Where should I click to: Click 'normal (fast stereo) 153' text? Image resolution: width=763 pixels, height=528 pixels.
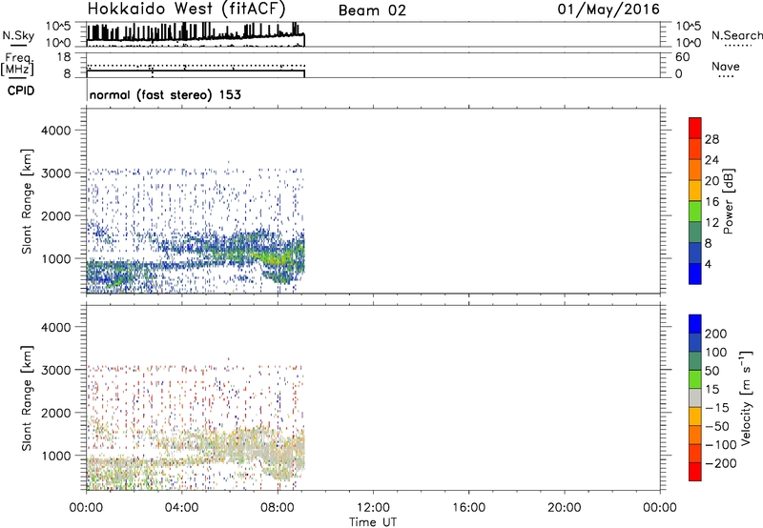point(165,94)
